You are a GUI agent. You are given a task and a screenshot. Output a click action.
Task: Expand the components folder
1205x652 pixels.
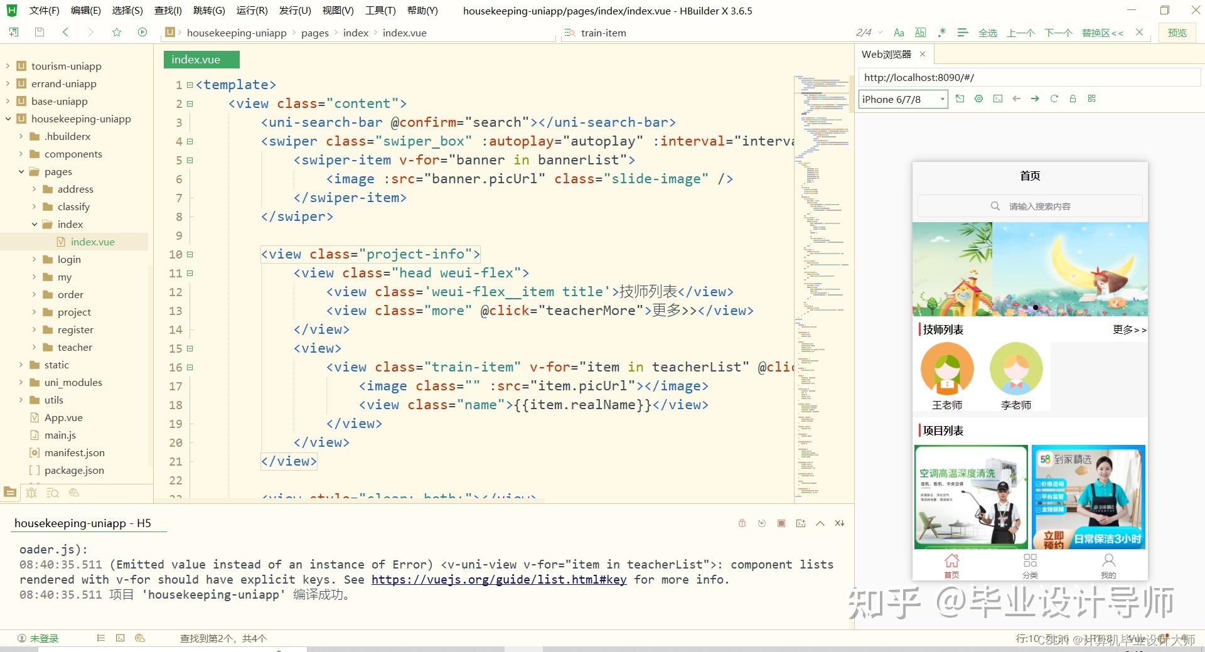(19, 154)
